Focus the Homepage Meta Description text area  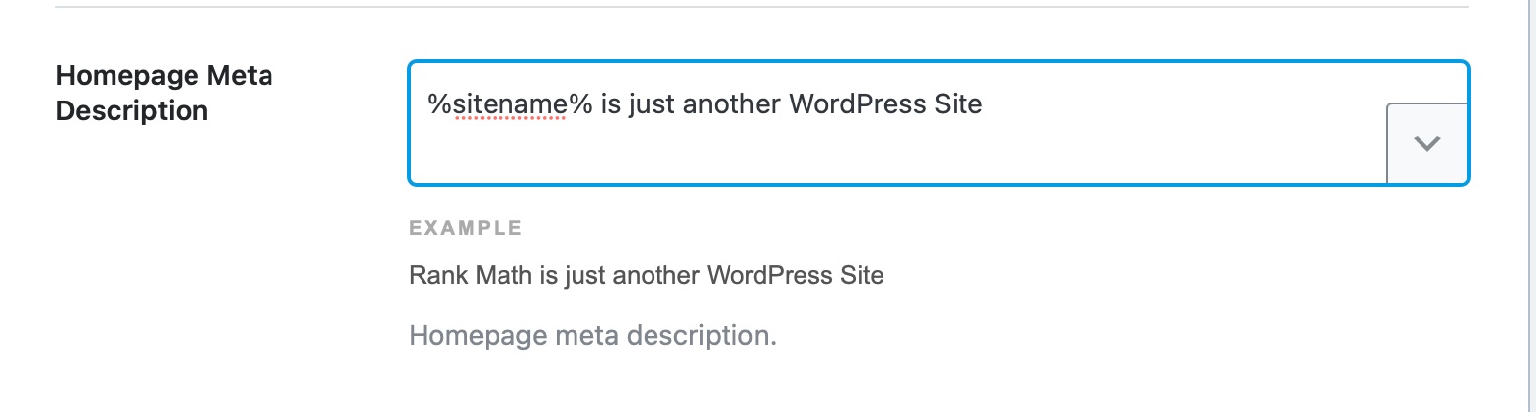pyautogui.click(x=938, y=123)
